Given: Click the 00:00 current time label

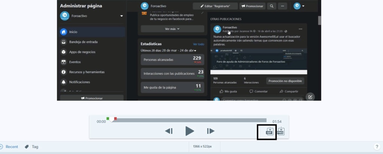Looking at the screenshot, I should coord(101,122).
